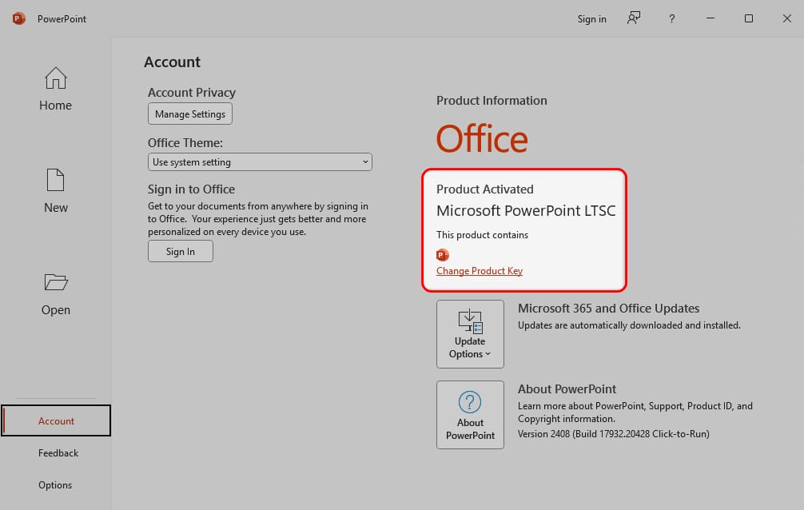Screen dimensions: 804x510
Task: Click the Microsoft PowerPoint LTSC product name
Action: pos(526,211)
